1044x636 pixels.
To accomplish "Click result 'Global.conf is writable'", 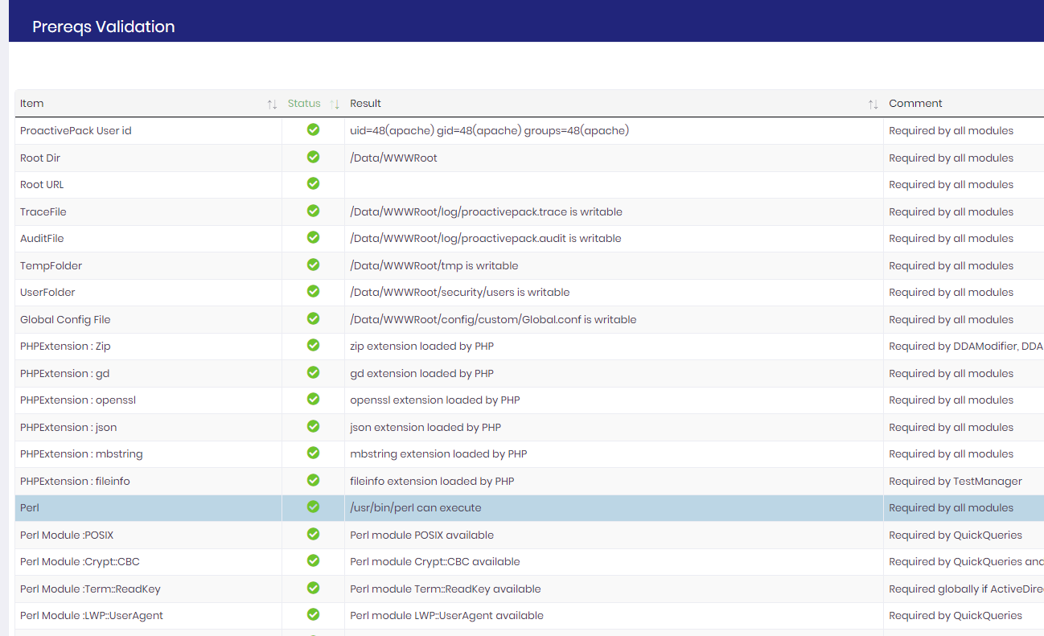I will (x=493, y=319).
